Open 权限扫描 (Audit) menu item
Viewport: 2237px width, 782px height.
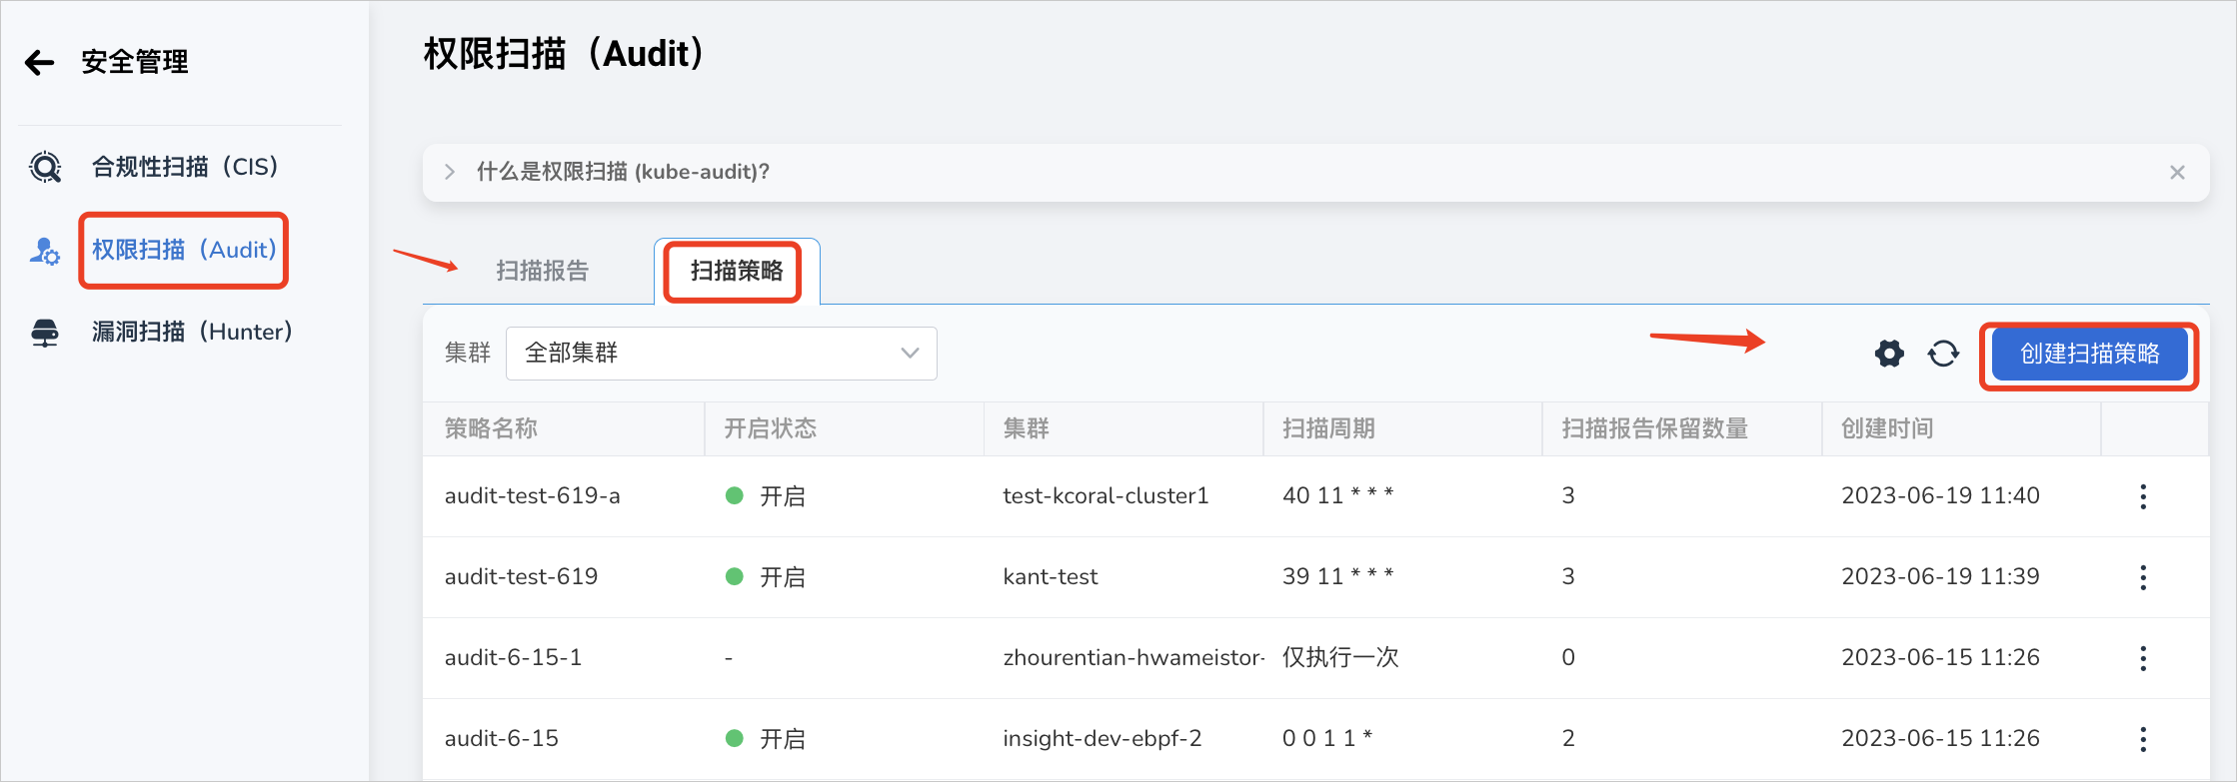coord(184,250)
